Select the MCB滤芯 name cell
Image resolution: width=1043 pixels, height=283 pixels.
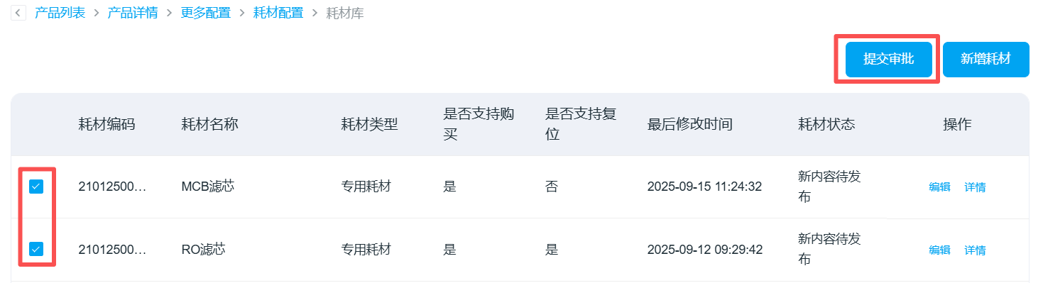tap(208, 187)
